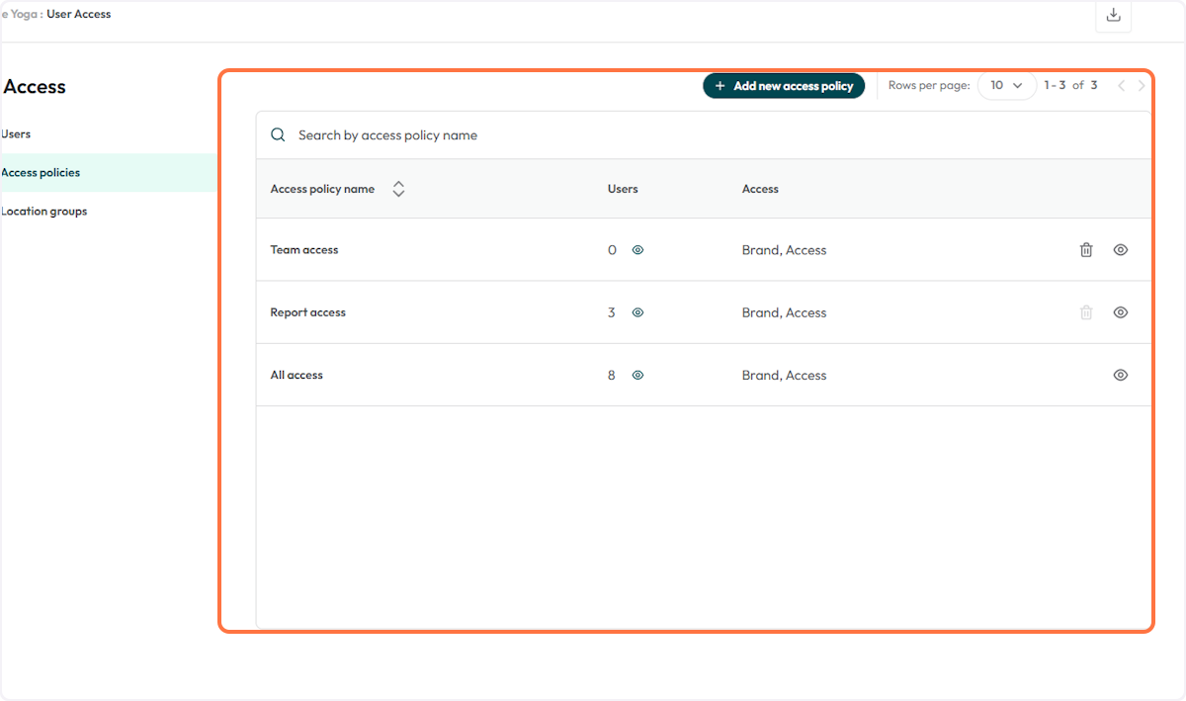Viewport: 1186px width, 701px height.
Task: Toggle sort on Access policy name column
Action: pos(398,188)
